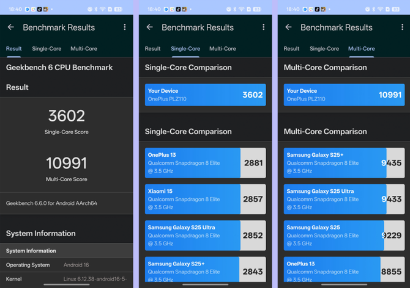410x288 pixels.
Task: Select Result tab on Single-Core Comparison screen
Action: [x=153, y=49]
